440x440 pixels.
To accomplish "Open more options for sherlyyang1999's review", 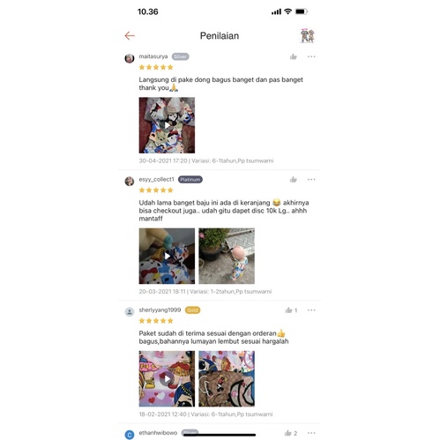I will point(311,310).
